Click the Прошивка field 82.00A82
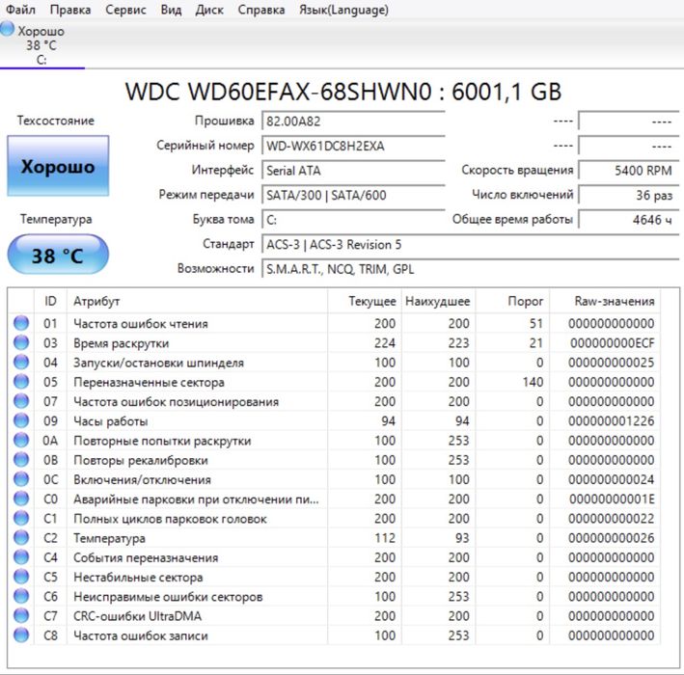This screenshot has height=675, width=684. coord(353,121)
